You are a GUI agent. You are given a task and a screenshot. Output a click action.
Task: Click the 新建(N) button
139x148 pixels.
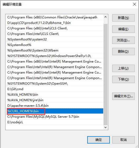pyautogui.click(x=123, y=18)
